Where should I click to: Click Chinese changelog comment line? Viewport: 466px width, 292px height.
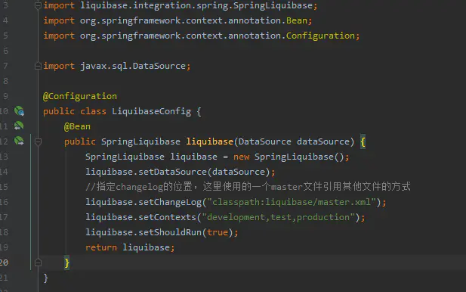(x=248, y=187)
